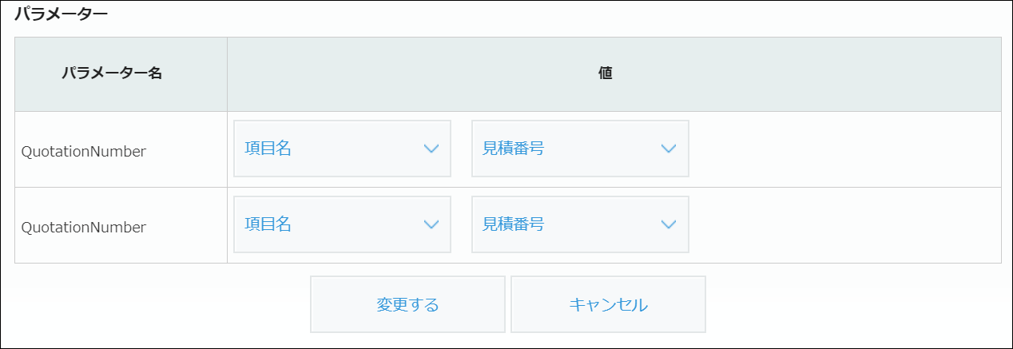The image size is (1013, 349).
Task: Click the 項目名 text in the first row
Action: [x=268, y=149]
